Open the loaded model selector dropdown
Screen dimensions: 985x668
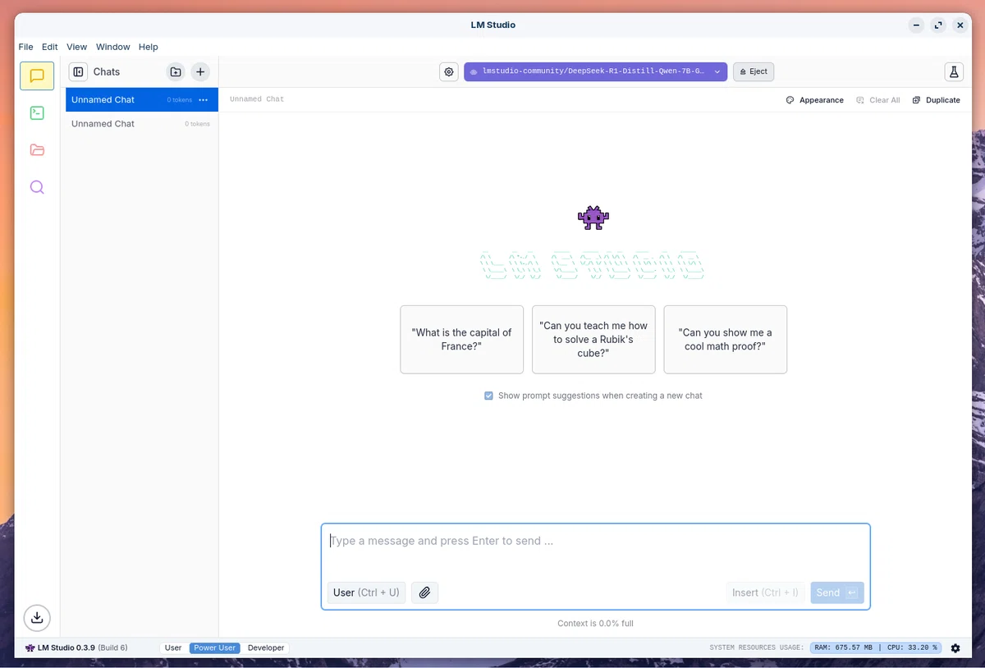595,71
